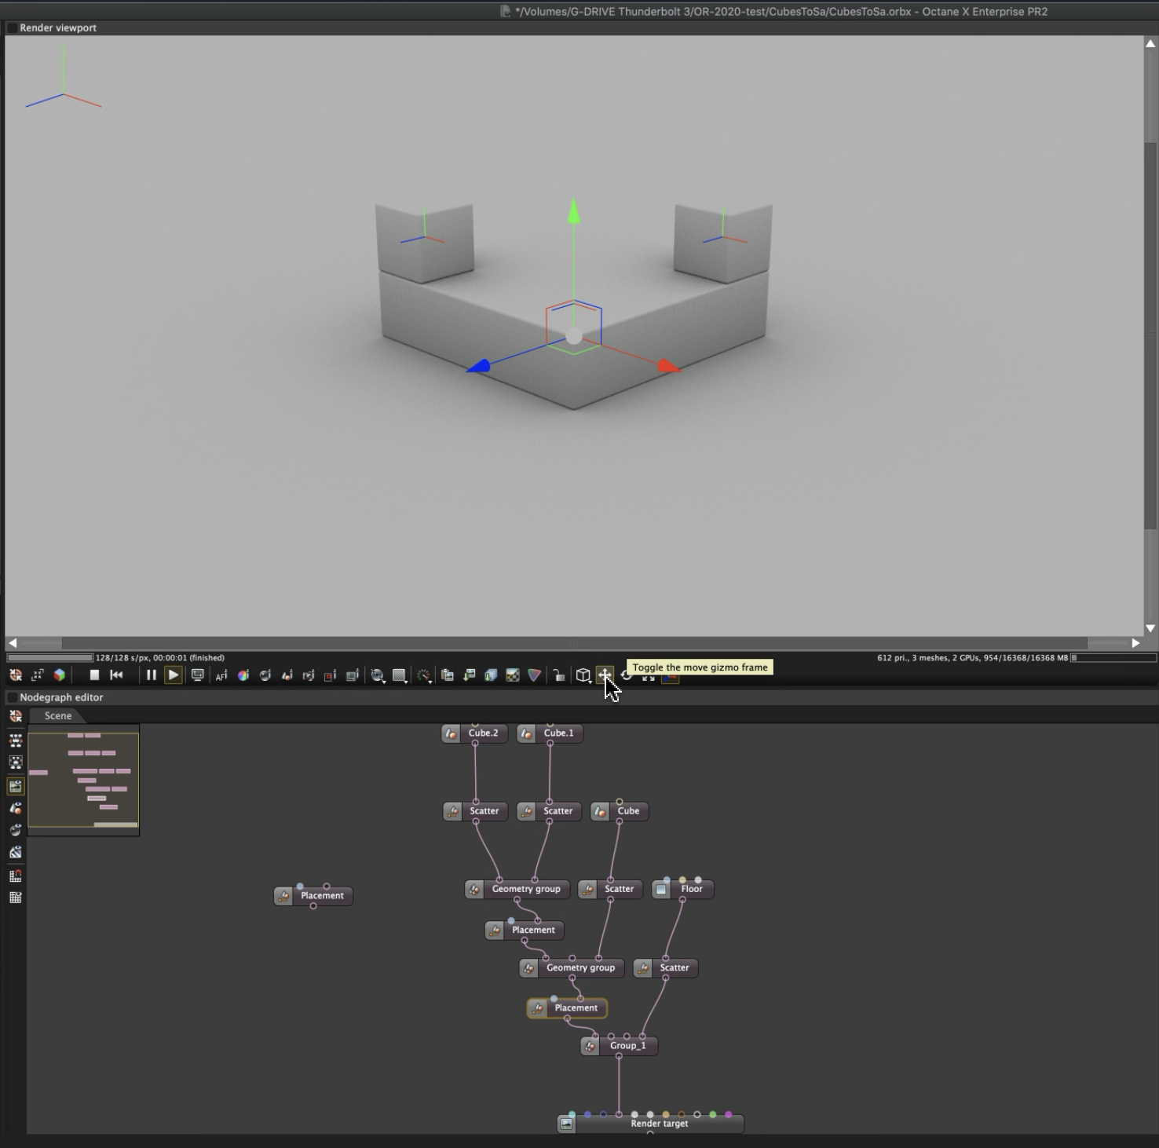Select the Scatter node beside Floor

pos(666,967)
